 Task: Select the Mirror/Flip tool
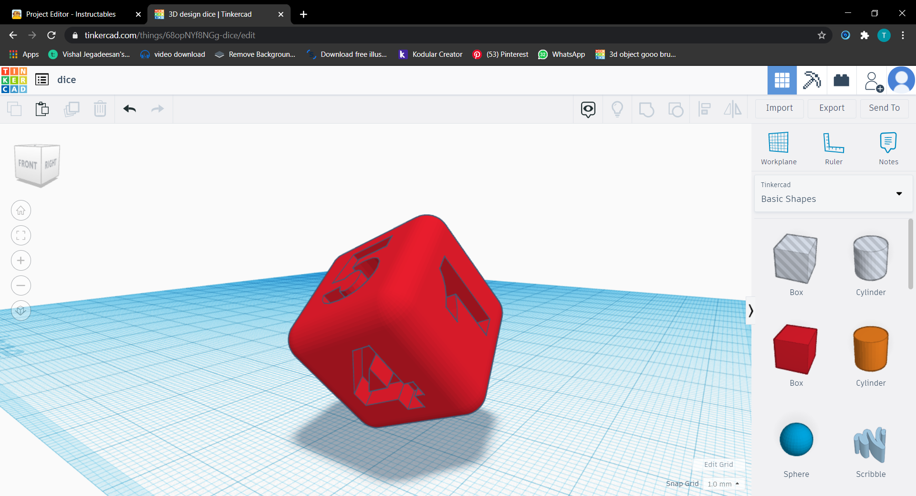coord(733,109)
